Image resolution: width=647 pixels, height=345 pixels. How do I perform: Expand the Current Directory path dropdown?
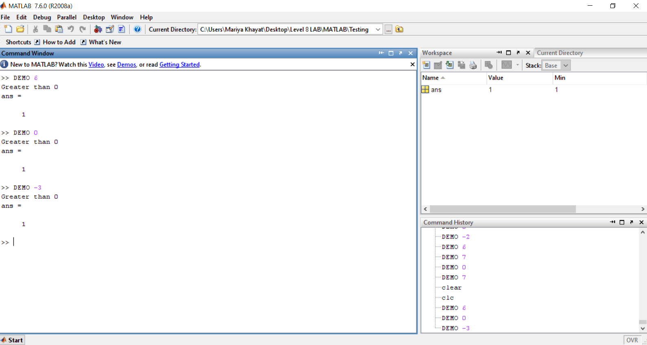(378, 29)
